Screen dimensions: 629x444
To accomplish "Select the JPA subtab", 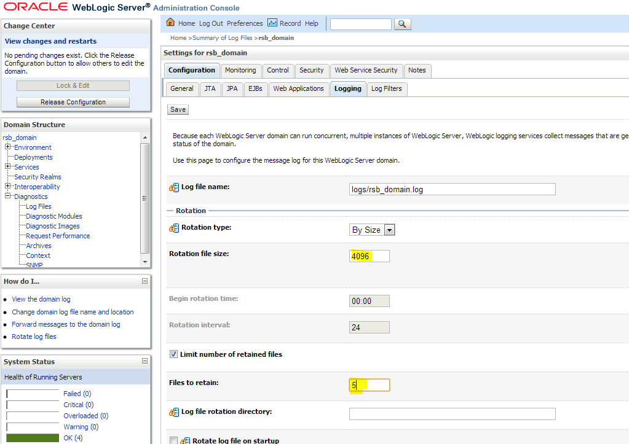I will [232, 88].
